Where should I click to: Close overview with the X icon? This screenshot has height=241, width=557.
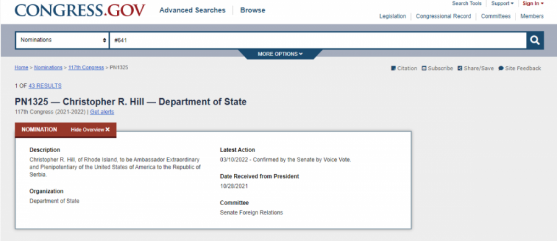pyautogui.click(x=108, y=130)
